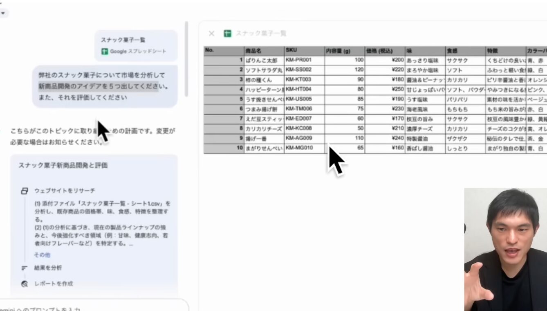Select the 商品名 column header

click(x=264, y=51)
